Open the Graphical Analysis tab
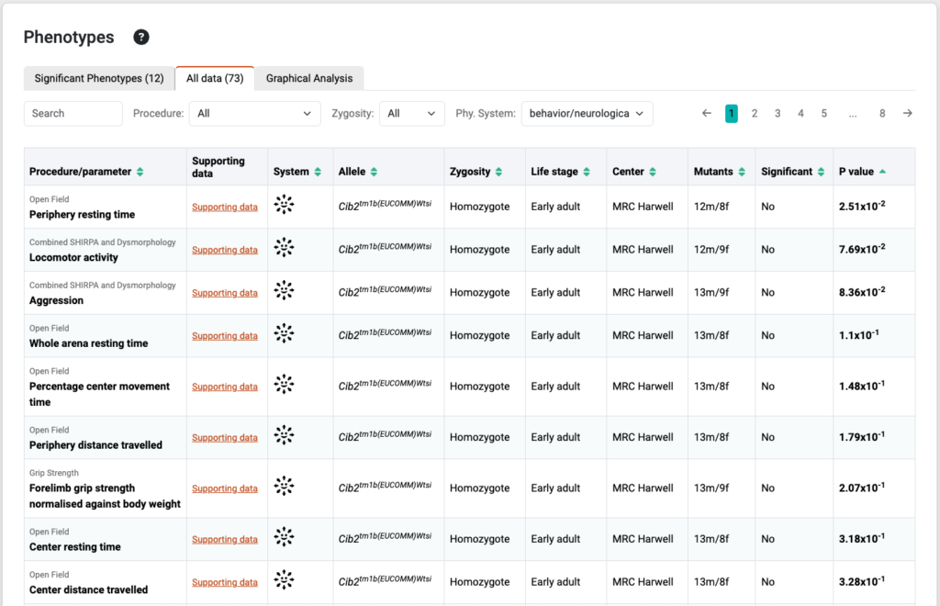The height and width of the screenshot is (606, 940). [x=309, y=79]
